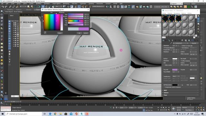The height and width of the screenshot is (116, 206).
Task: Click the white Refract color swatch
Action: [x=175, y=59]
